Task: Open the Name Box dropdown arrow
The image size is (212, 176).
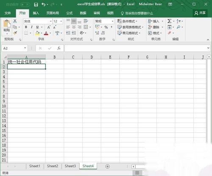Action: (25, 48)
